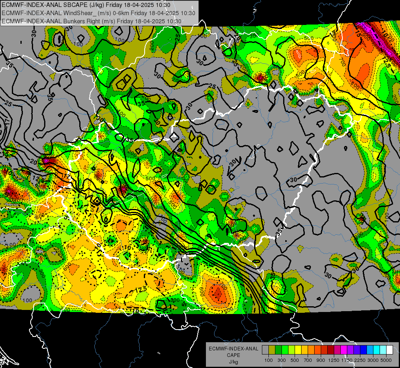Screen dimensions: 400x368
Task: Click the pure yellow legend swatch
Action: pyautogui.click(x=298, y=350)
